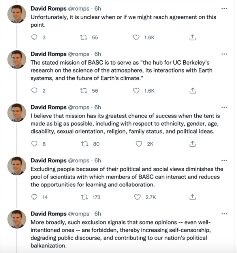Like the 'unclear when or if' tweet
Viewport: 237px width, 253px height.
pyautogui.click(x=136, y=37)
